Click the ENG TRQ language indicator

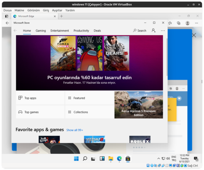[174, 158]
